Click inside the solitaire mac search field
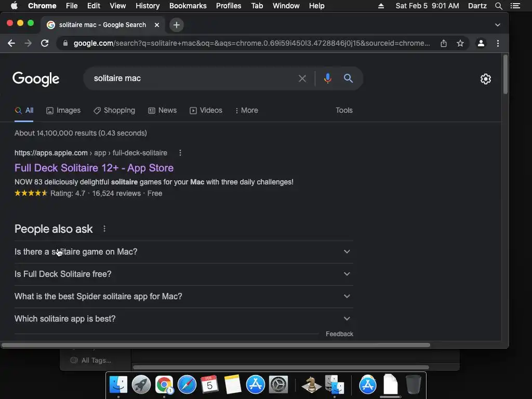 [192, 78]
